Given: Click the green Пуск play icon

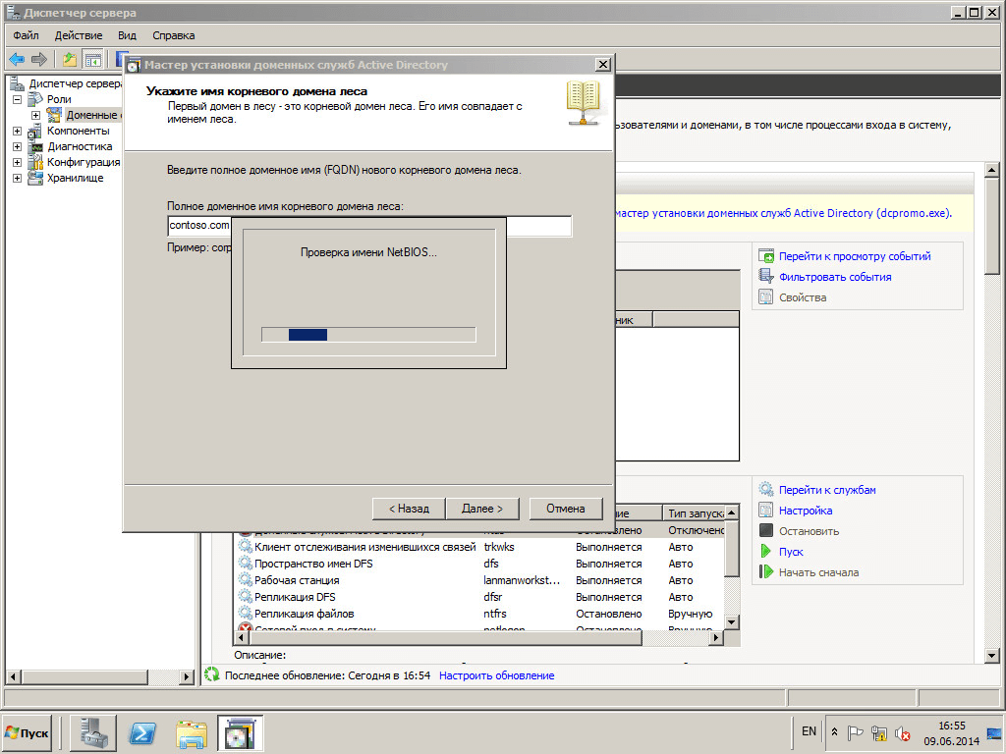Looking at the screenshot, I should point(766,552).
